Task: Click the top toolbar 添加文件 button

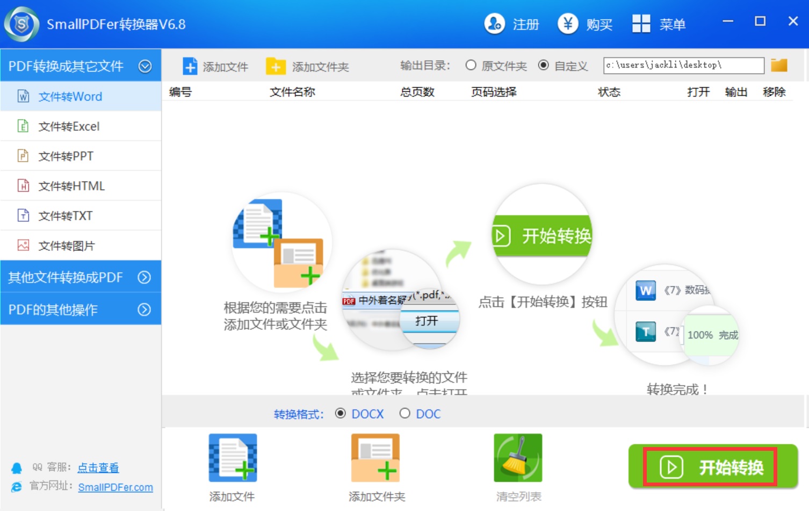Action: point(215,67)
